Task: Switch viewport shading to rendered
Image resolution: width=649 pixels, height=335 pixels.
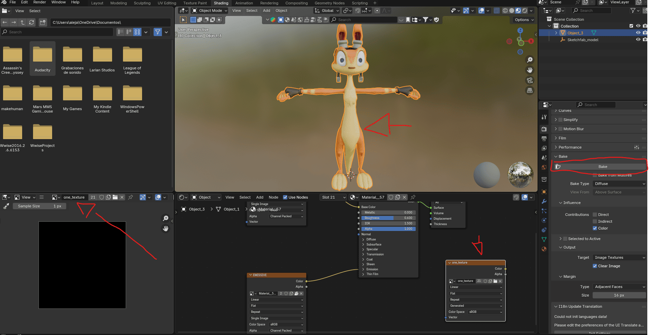Action: [x=525, y=11]
